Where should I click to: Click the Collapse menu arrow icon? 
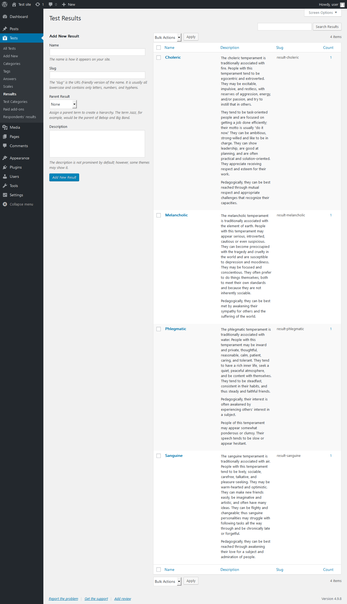coord(5,204)
